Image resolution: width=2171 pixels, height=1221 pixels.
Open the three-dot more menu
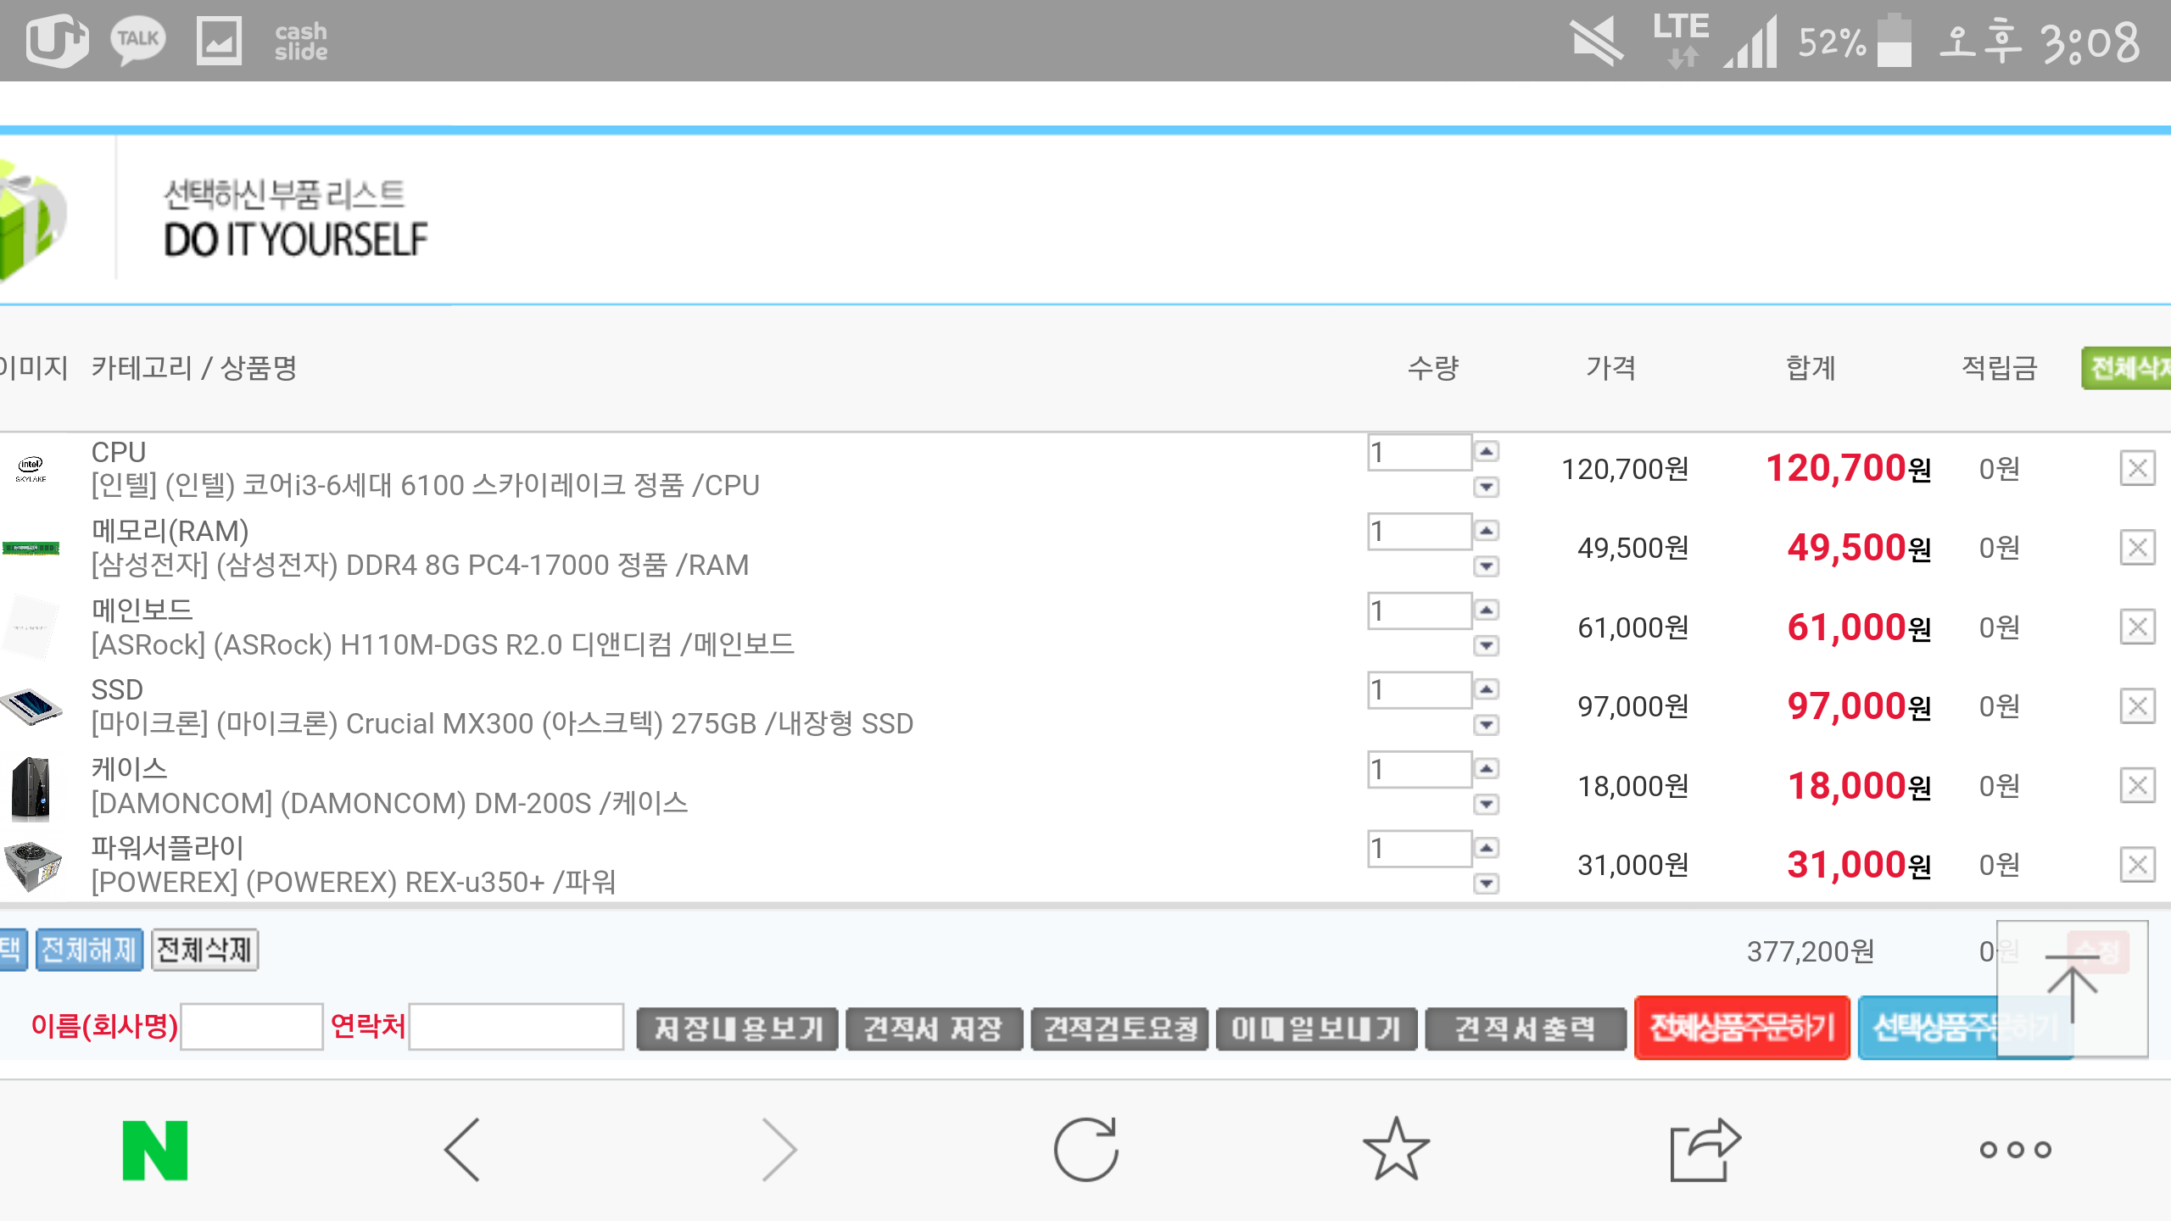pyautogui.click(x=2015, y=1150)
